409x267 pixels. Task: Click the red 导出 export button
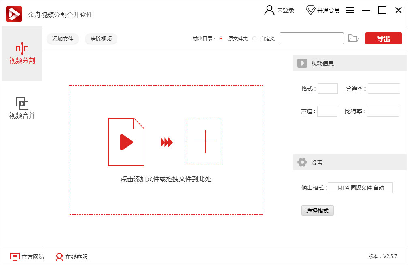tap(383, 38)
